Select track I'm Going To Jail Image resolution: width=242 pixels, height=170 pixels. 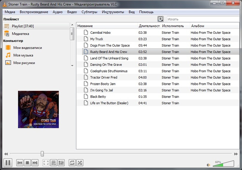click(102, 90)
